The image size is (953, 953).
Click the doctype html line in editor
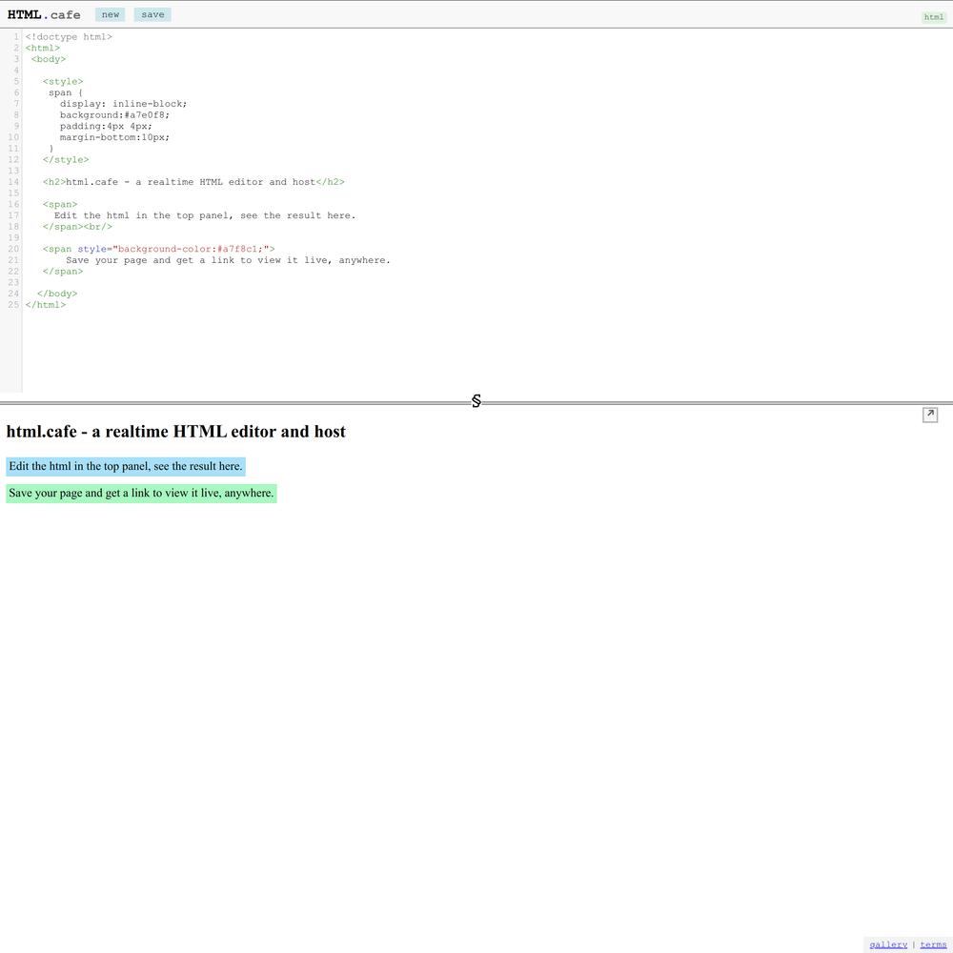click(69, 37)
